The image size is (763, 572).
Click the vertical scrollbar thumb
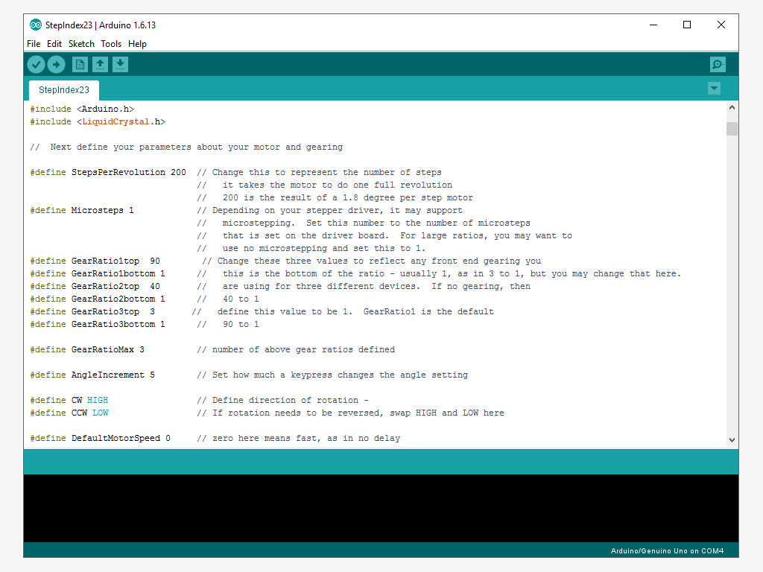tap(732, 128)
